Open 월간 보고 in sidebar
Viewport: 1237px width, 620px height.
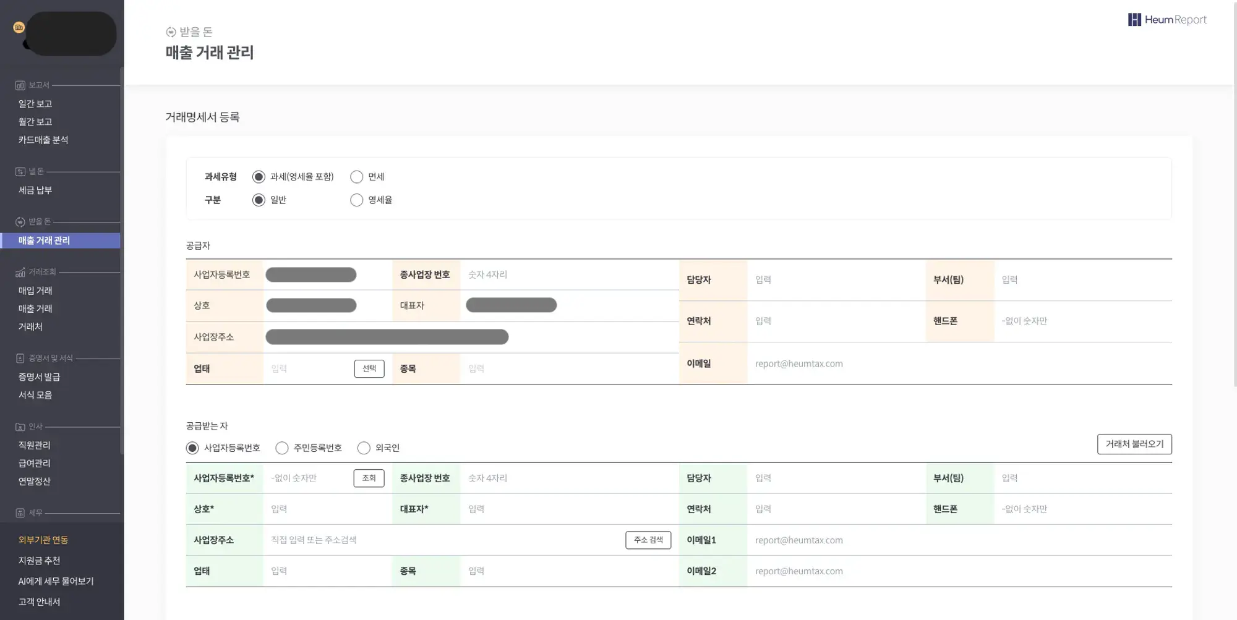tap(35, 122)
